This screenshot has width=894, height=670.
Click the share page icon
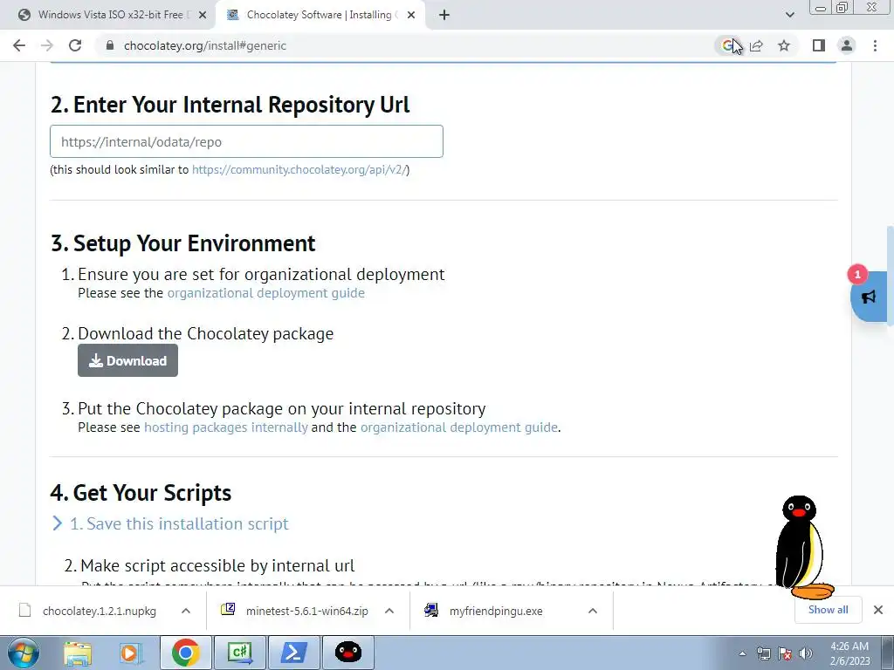click(756, 45)
